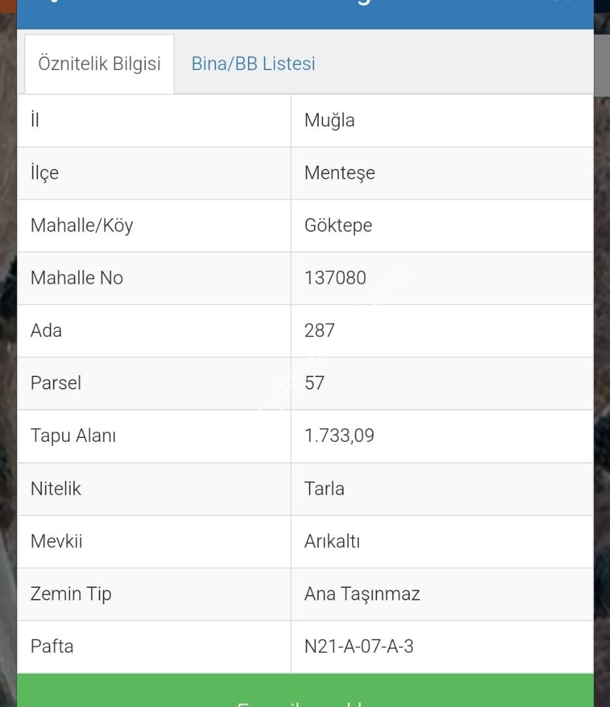Click the Tapu Alanı row label
Image resolution: width=610 pixels, height=707 pixels.
click(73, 436)
